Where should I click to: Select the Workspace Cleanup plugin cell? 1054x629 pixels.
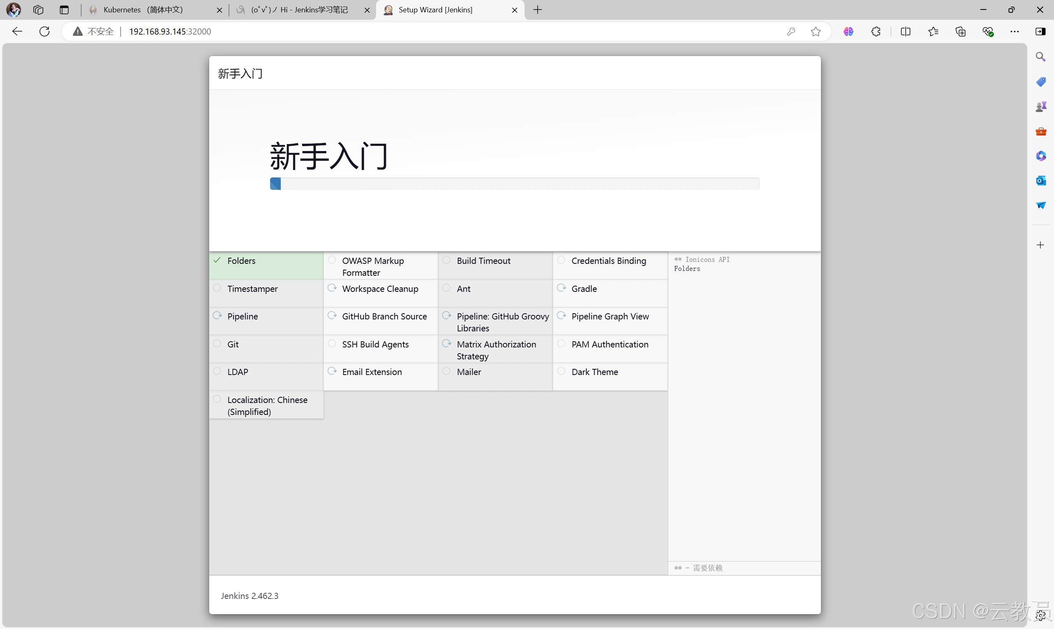(x=380, y=294)
